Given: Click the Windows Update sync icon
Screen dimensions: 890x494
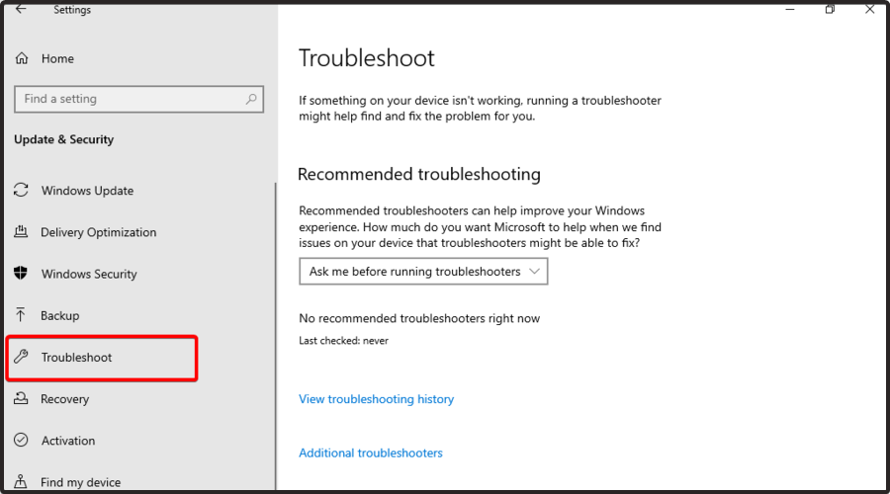Looking at the screenshot, I should (x=21, y=190).
